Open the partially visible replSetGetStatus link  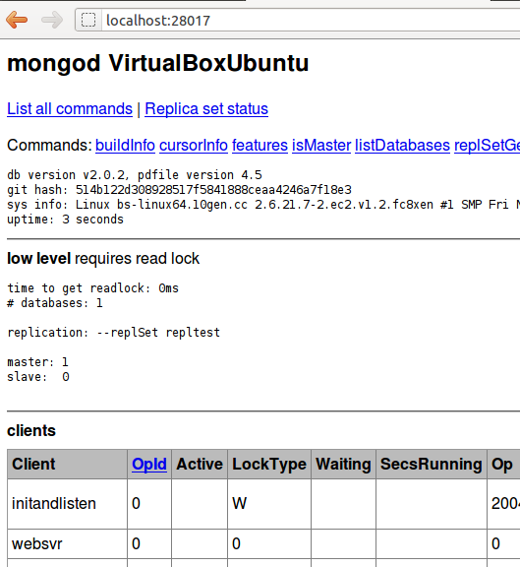coord(488,146)
